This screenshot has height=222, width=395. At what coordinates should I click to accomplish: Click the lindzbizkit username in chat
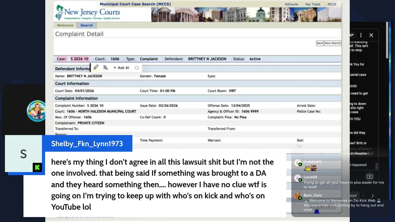pyautogui.click(x=312, y=162)
